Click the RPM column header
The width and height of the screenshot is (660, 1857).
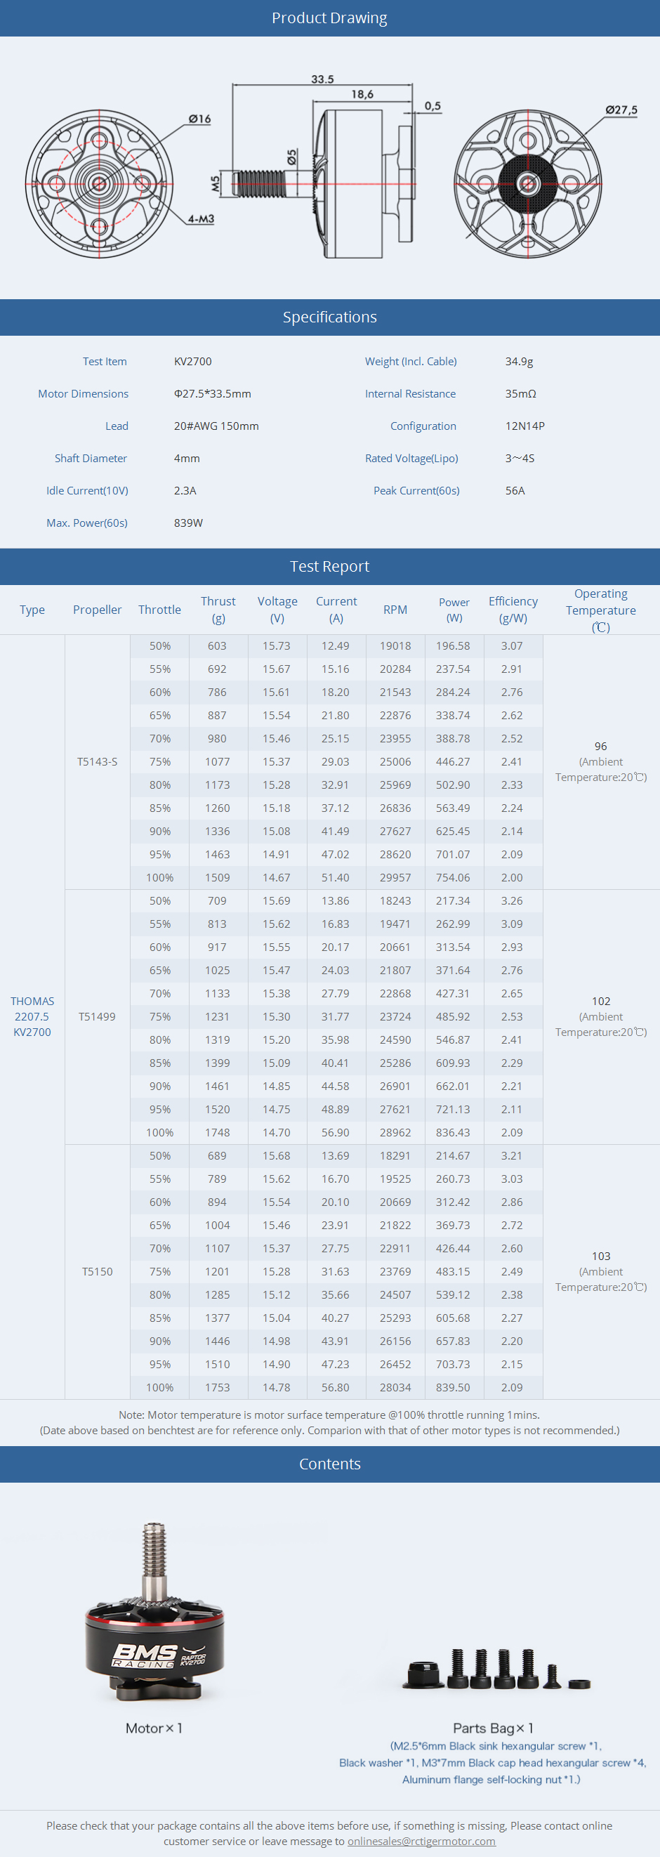click(x=395, y=610)
